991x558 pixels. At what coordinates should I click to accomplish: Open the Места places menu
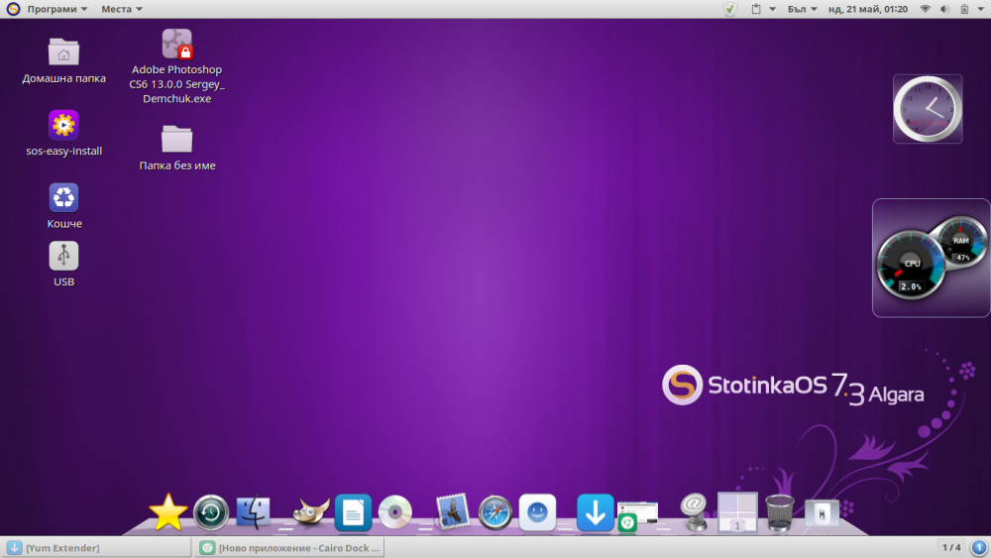(121, 9)
